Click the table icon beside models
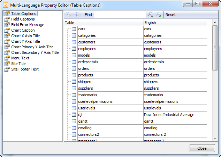 [74, 55]
